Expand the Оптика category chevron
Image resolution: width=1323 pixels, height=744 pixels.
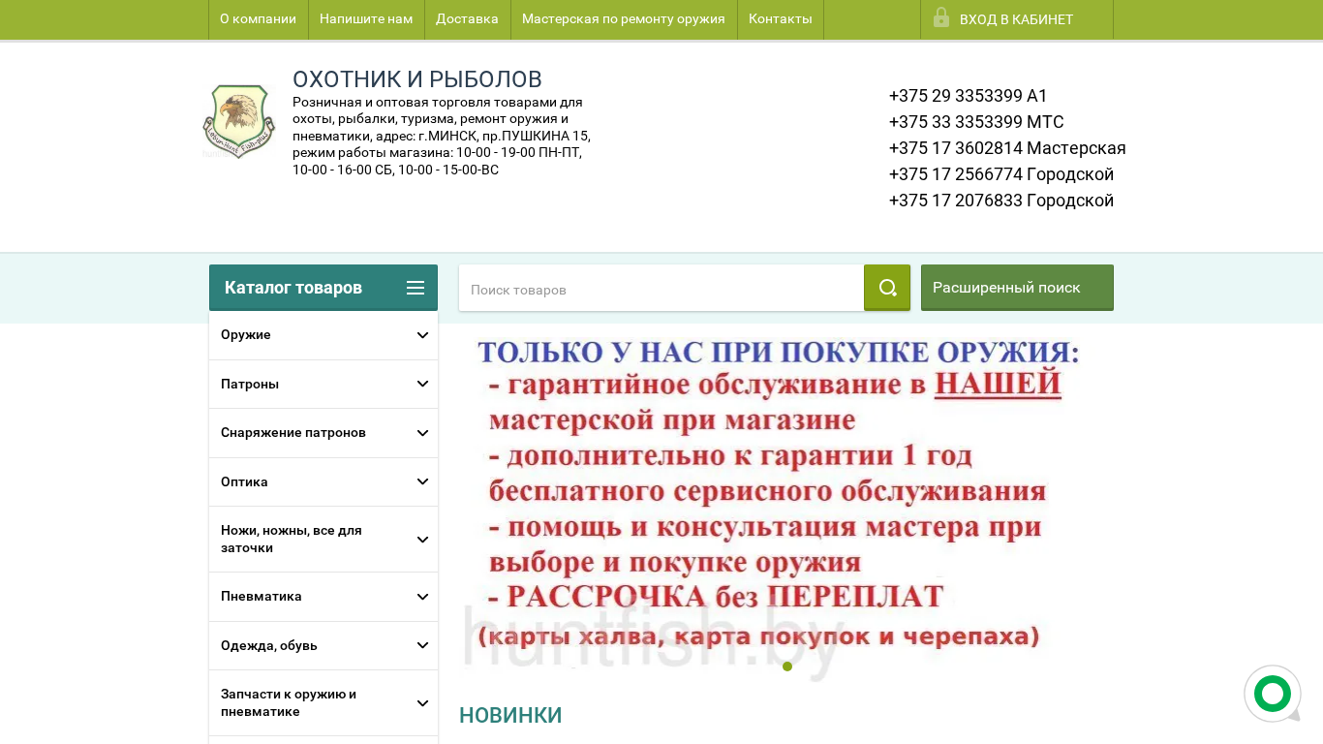pyautogui.click(x=422, y=481)
